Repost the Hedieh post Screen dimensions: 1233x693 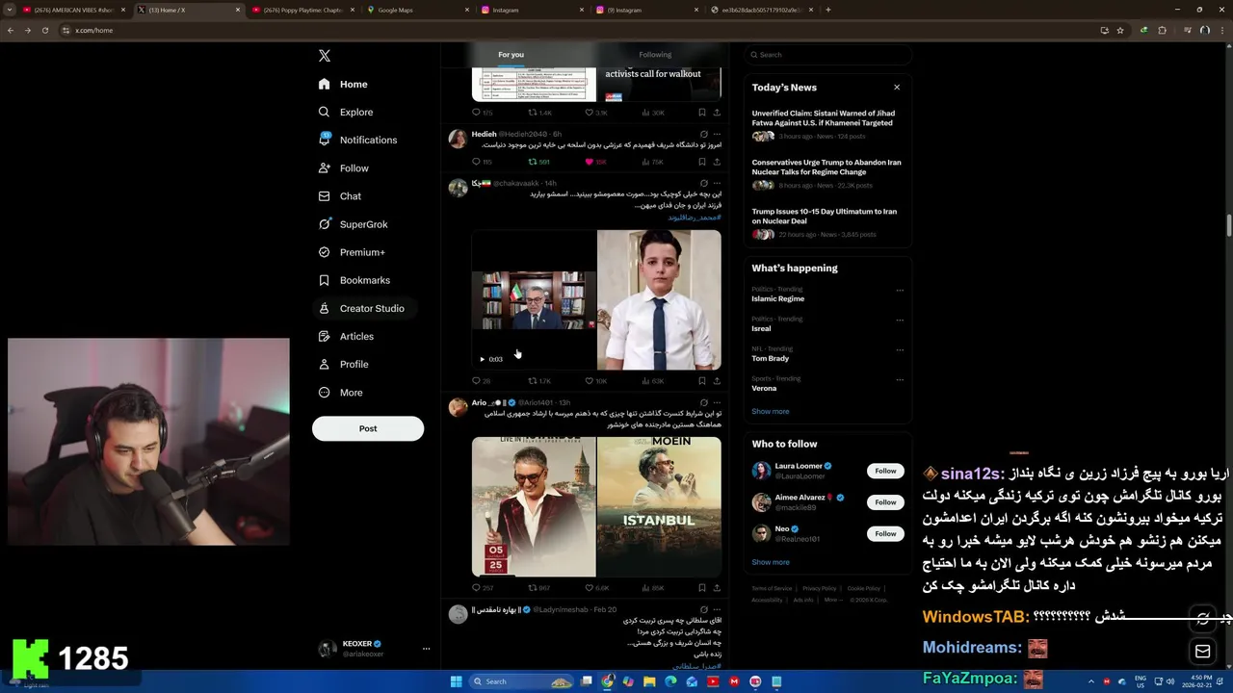(532, 162)
